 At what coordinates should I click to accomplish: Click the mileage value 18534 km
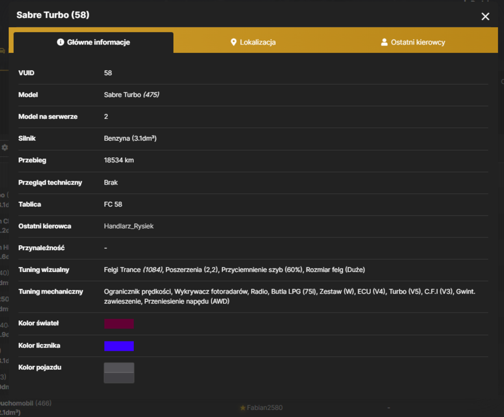[x=119, y=160]
